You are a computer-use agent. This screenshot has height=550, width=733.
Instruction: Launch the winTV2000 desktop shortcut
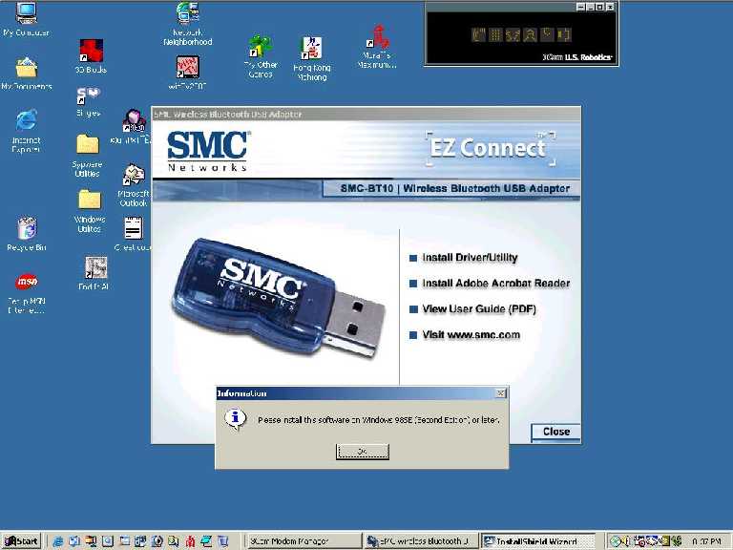tap(187, 73)
